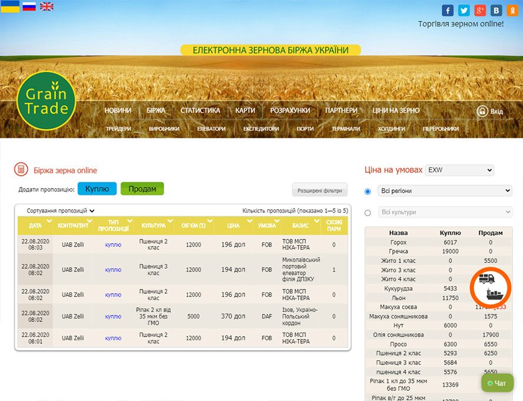Open the Facebook social link
523x401 pixels.
448,11
